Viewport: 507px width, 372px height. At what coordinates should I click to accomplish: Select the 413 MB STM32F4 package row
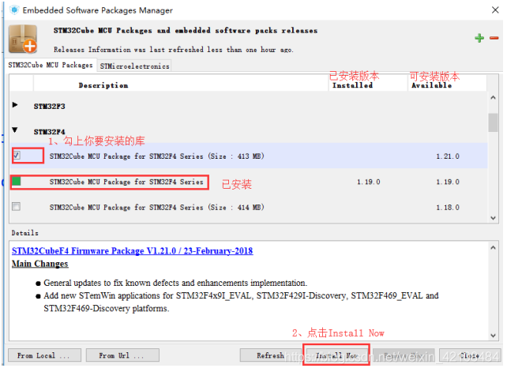pos(248,156)
